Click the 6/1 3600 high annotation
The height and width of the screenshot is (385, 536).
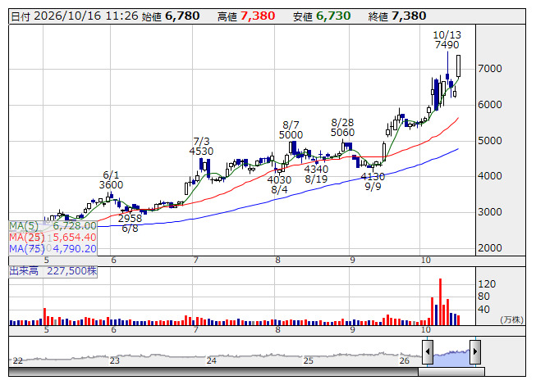pyautogui.click(x=111, y=180)
